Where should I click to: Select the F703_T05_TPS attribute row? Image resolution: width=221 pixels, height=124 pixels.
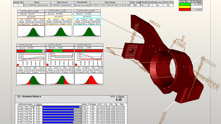point(71,107)
